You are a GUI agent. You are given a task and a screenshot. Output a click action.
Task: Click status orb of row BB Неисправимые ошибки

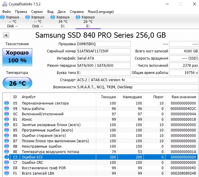pos(7,146)
